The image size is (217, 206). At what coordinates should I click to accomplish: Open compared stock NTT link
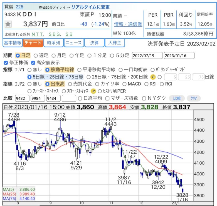click(37, 34)
